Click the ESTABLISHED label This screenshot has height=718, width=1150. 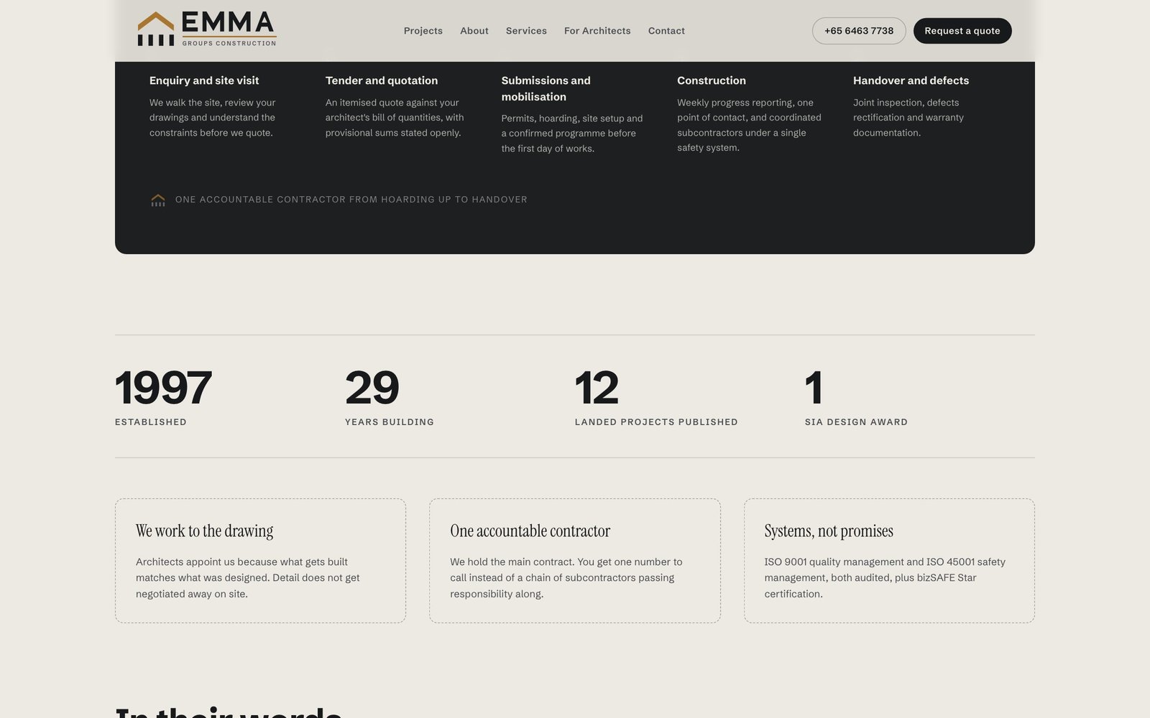pyautogui.click(x=151, y=422)
